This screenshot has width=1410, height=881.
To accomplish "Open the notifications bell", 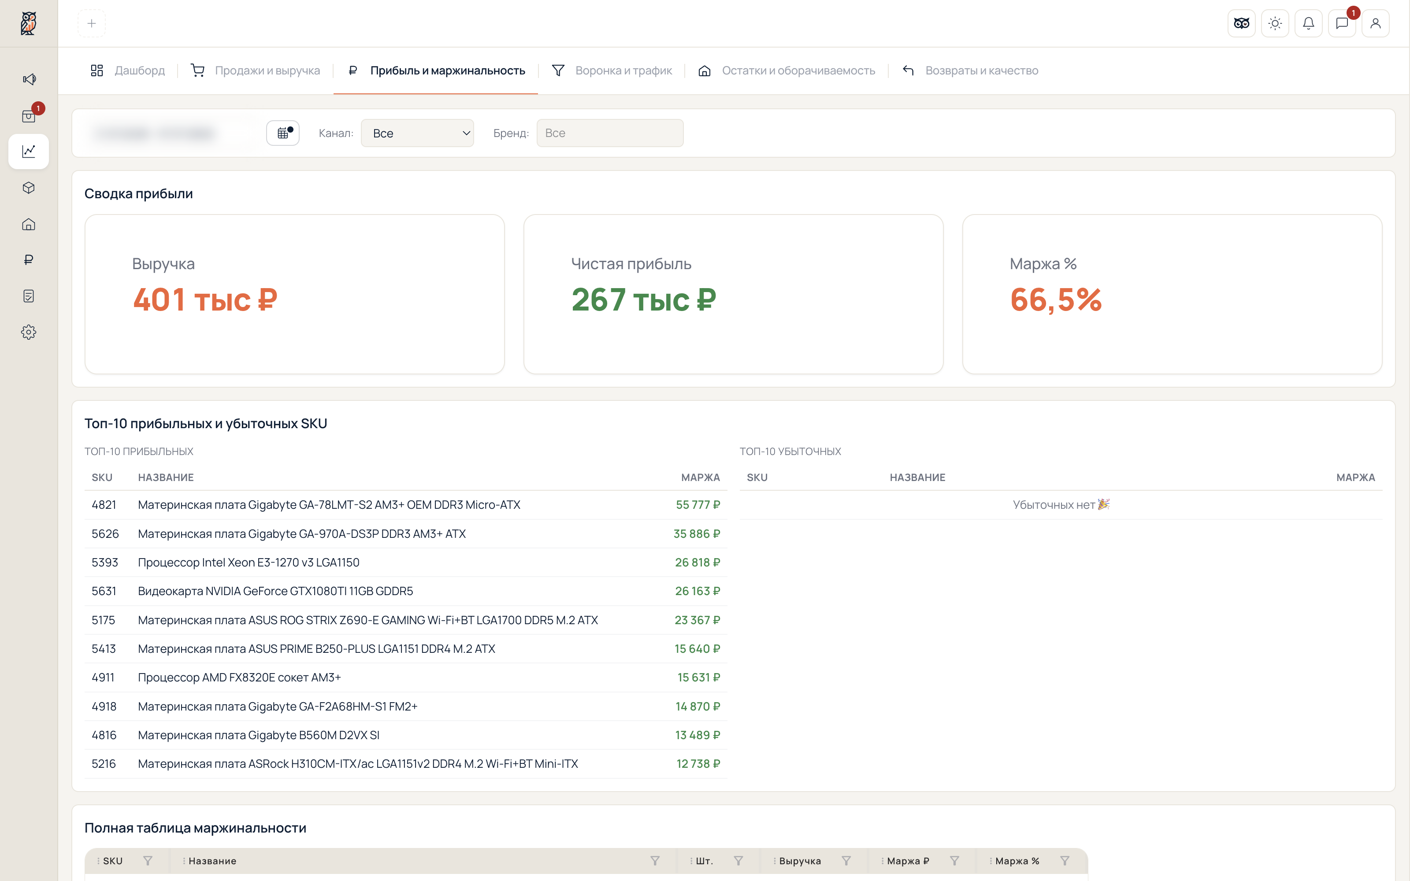I will (1308, 23).
